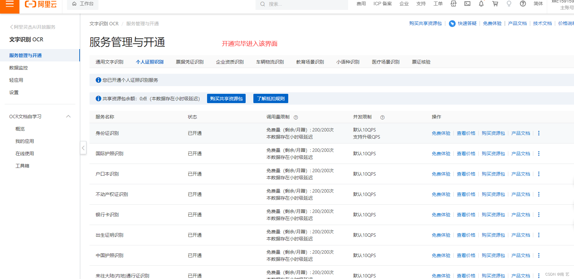Click the blue 购买共享资源包 button
This screenshot has height=279, width=574.
tap(226, 98)
